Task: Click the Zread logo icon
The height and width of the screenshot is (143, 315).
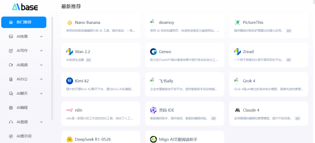Action: (x=237, y=52)
